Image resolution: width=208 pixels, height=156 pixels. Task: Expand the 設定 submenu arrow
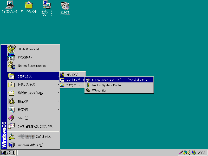58,101
